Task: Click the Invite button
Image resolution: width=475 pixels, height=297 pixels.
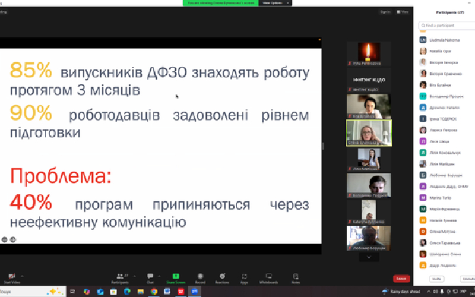Action: [x=436, y=279]
